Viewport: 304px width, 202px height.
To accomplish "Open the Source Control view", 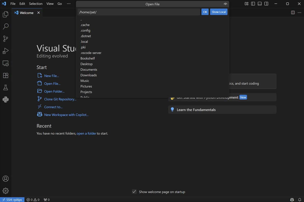I will 6,39.
